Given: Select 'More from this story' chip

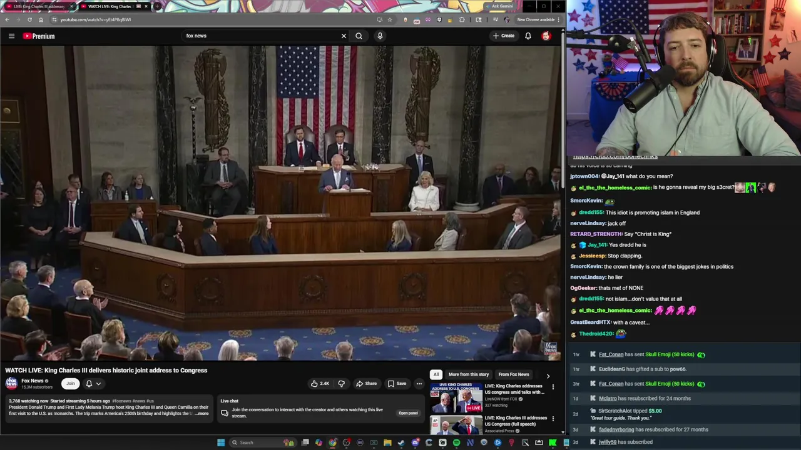Looking at the screenshot, I should pos(469,374).
